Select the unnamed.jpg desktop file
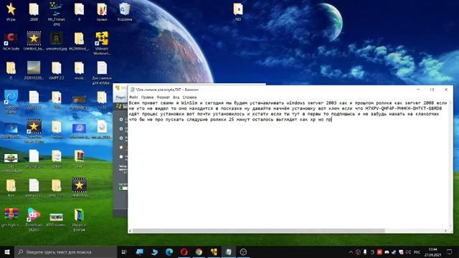 pyautogui.click(x=56, y=42)
